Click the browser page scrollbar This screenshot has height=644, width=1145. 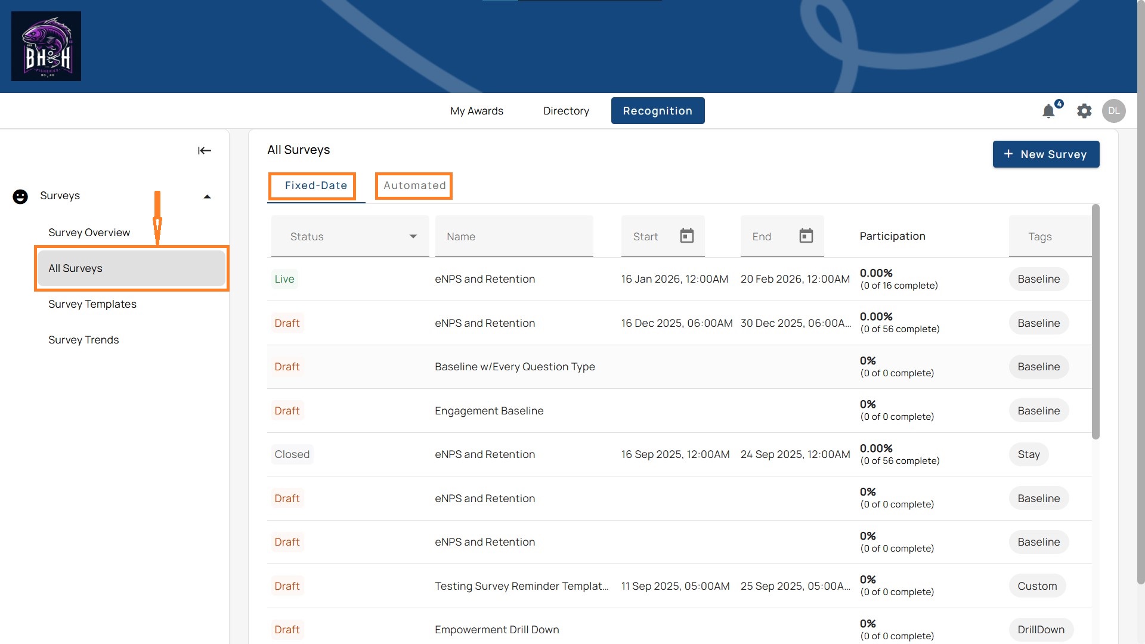pyautogui.click(x=1141, y=292)
